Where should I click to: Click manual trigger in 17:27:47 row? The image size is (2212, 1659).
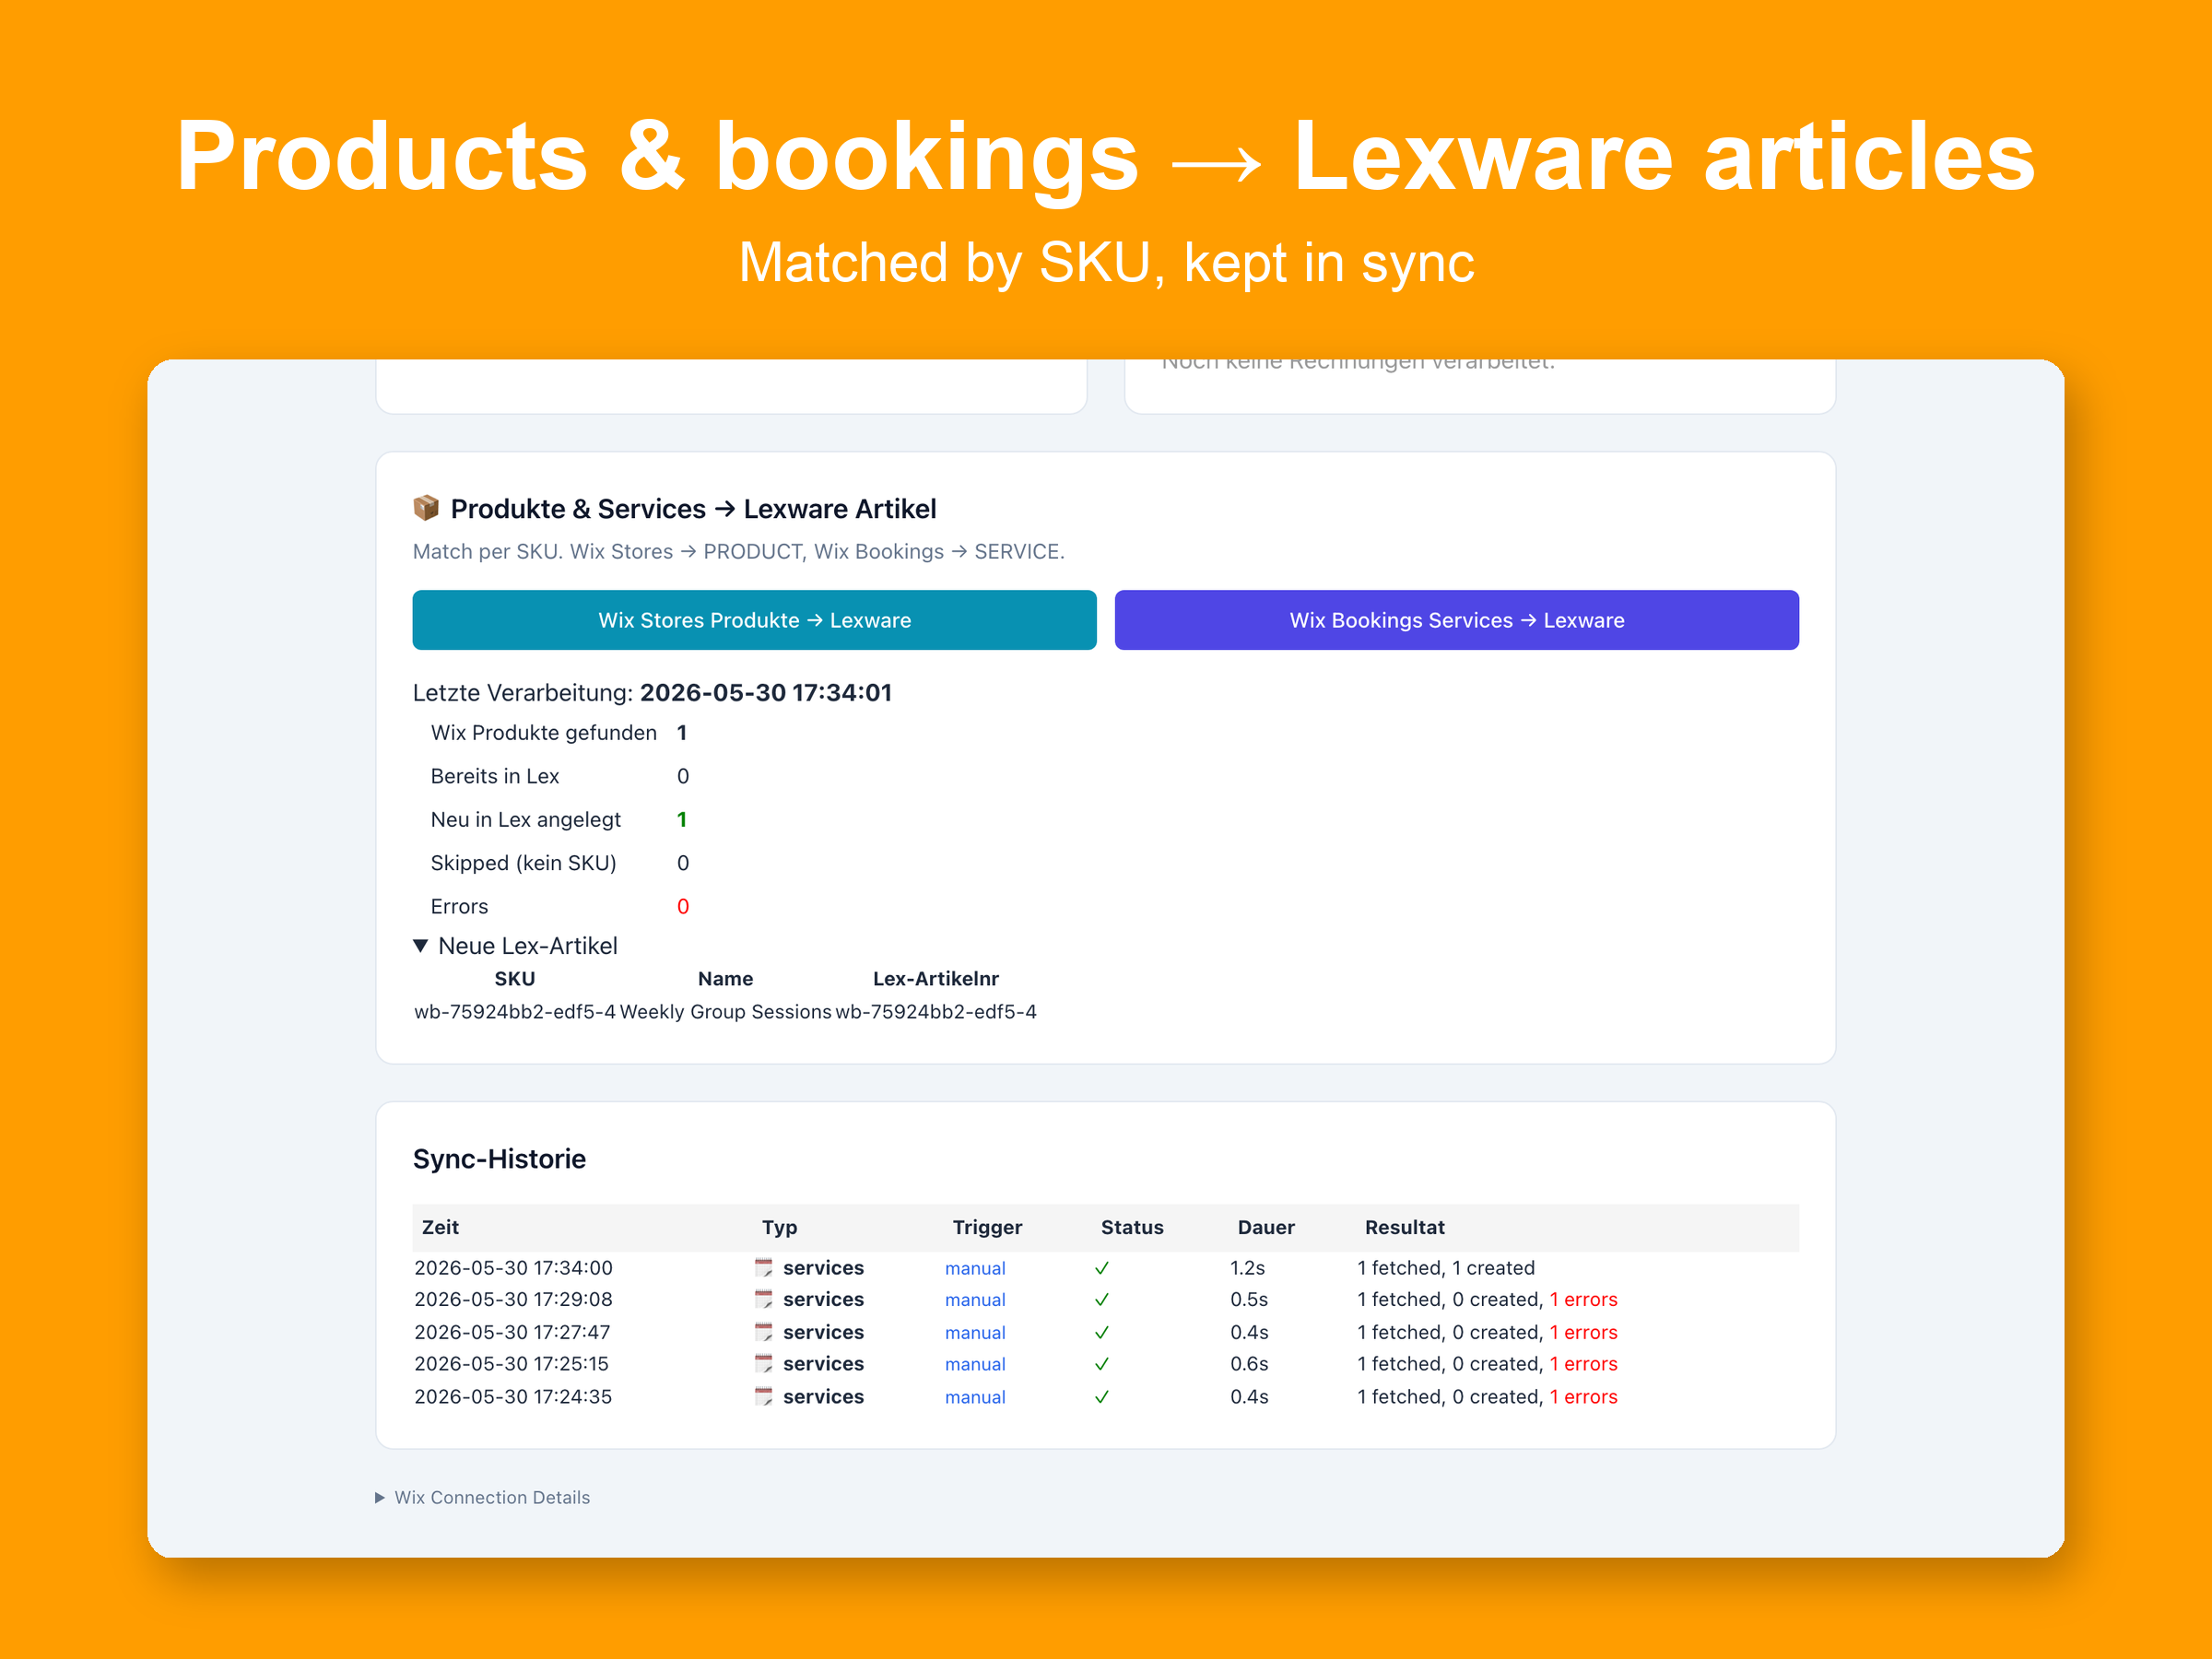[x=975, y=1332]
